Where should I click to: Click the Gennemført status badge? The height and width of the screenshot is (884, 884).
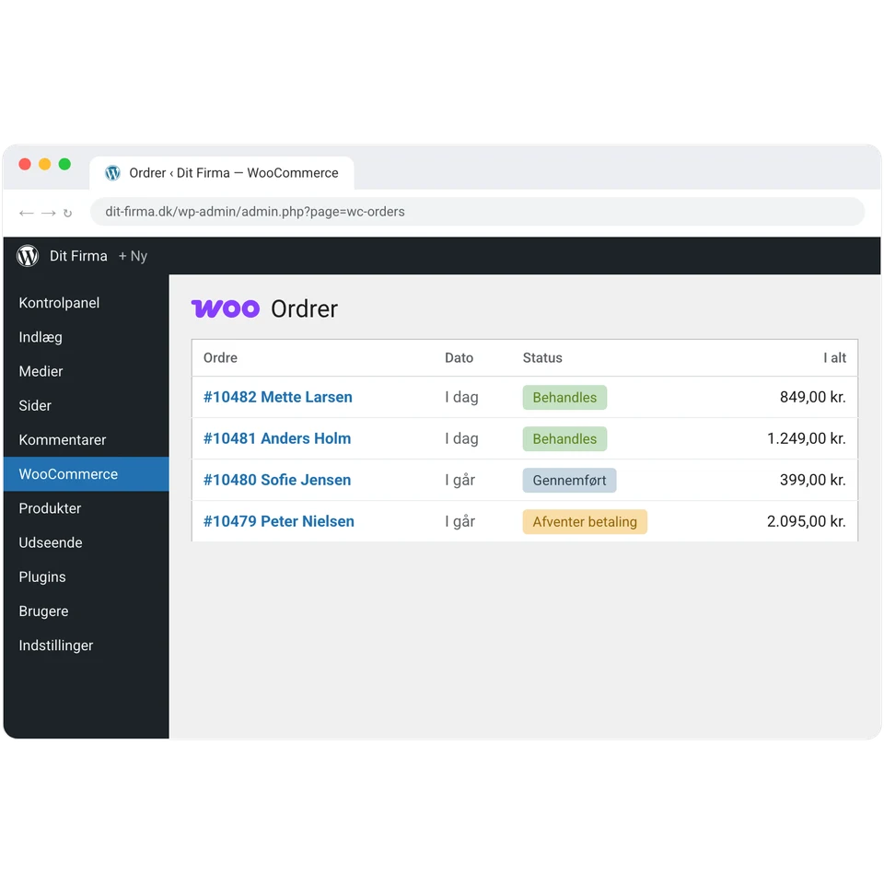coord(569,481)
